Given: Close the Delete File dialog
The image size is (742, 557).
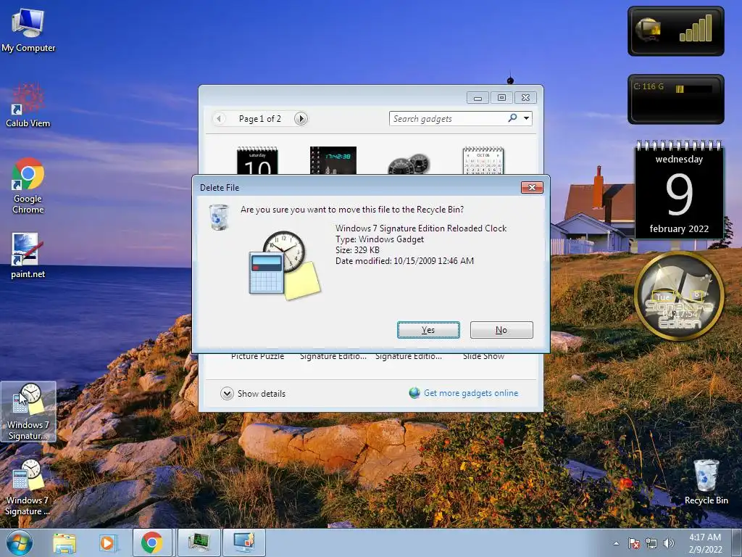Looking at the screenshot, I should pyautogui.click(x=532, y=188).
